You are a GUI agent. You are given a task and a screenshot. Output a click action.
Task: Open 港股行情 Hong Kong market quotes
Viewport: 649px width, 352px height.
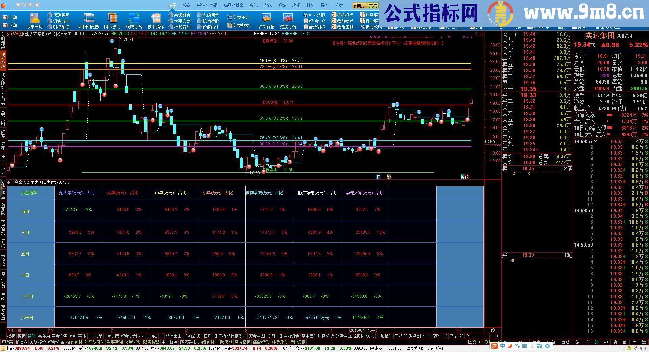288,19
